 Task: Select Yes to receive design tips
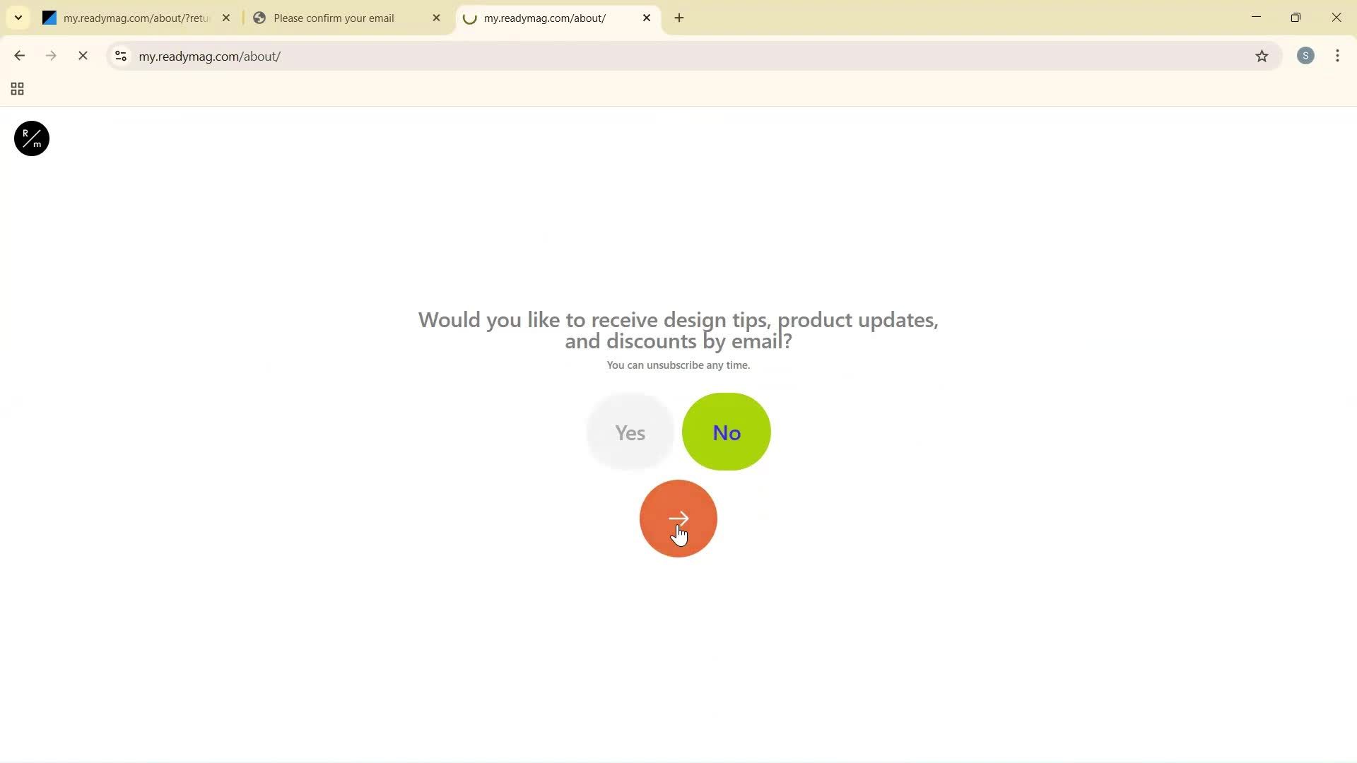coord(629,432)
